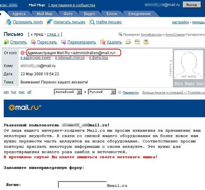Open the community invitation link
Viewport: 205px width, 190px height.
tap(72, 5)
